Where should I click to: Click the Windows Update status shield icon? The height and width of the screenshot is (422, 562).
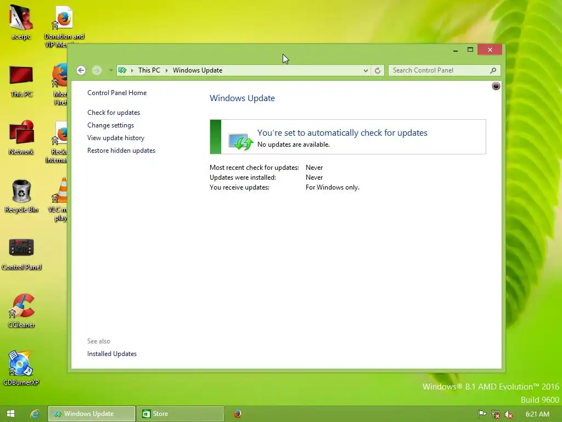tap(241, 141)
